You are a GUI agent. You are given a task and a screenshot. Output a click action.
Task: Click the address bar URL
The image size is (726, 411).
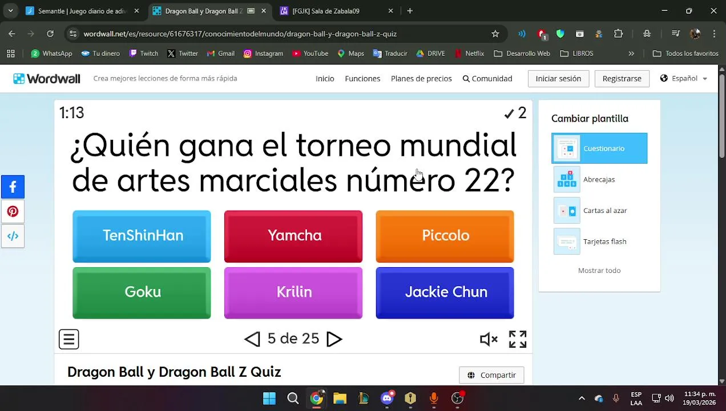[240, 34]
